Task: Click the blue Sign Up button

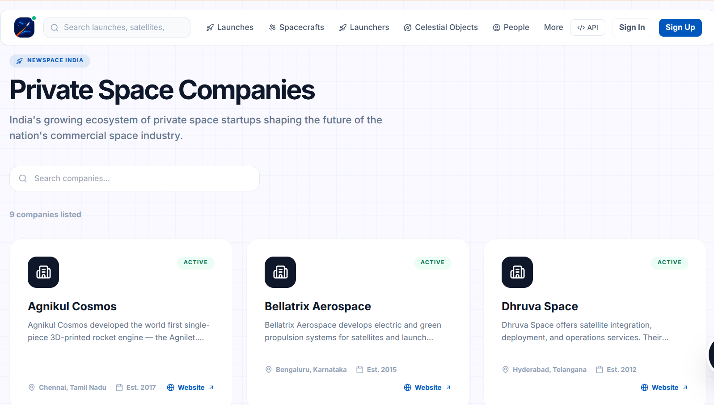Action: point(680,28)
